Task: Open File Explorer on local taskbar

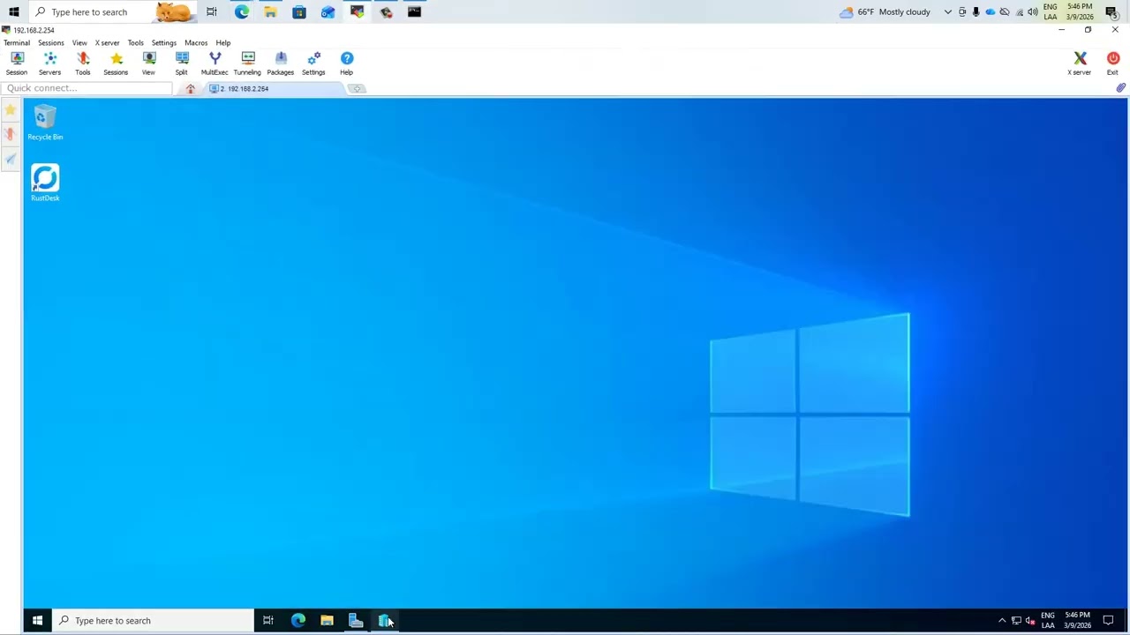Action: 270,11
